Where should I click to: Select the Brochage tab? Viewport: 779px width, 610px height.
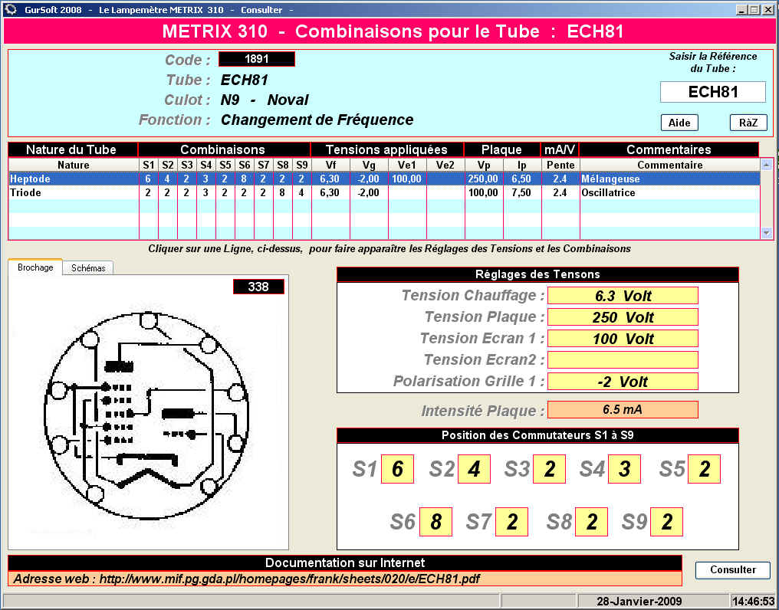35,267
